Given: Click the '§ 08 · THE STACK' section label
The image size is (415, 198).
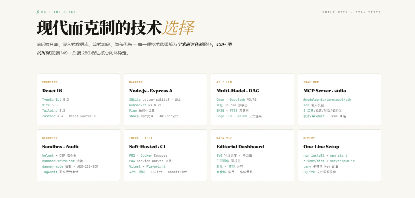Looking at the screenshot, I should pos(56,12).
